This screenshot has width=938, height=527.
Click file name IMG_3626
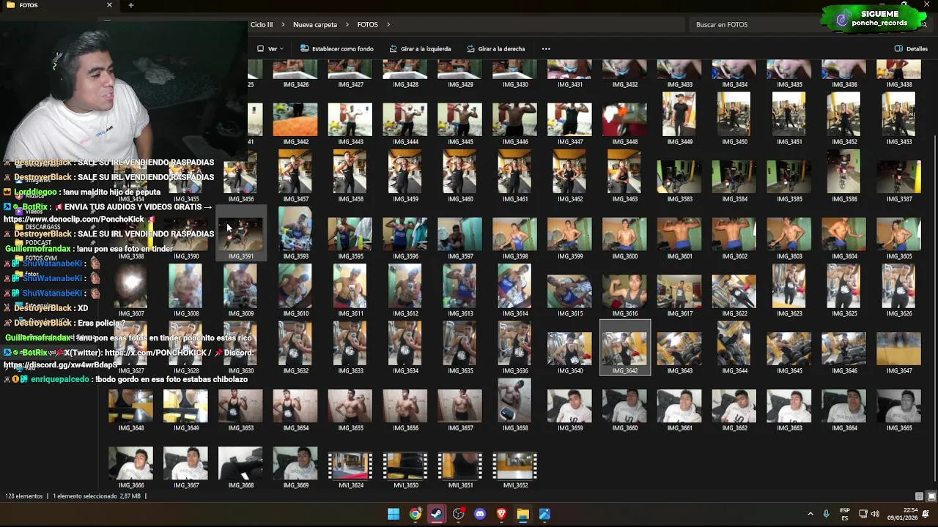(899, 314)
